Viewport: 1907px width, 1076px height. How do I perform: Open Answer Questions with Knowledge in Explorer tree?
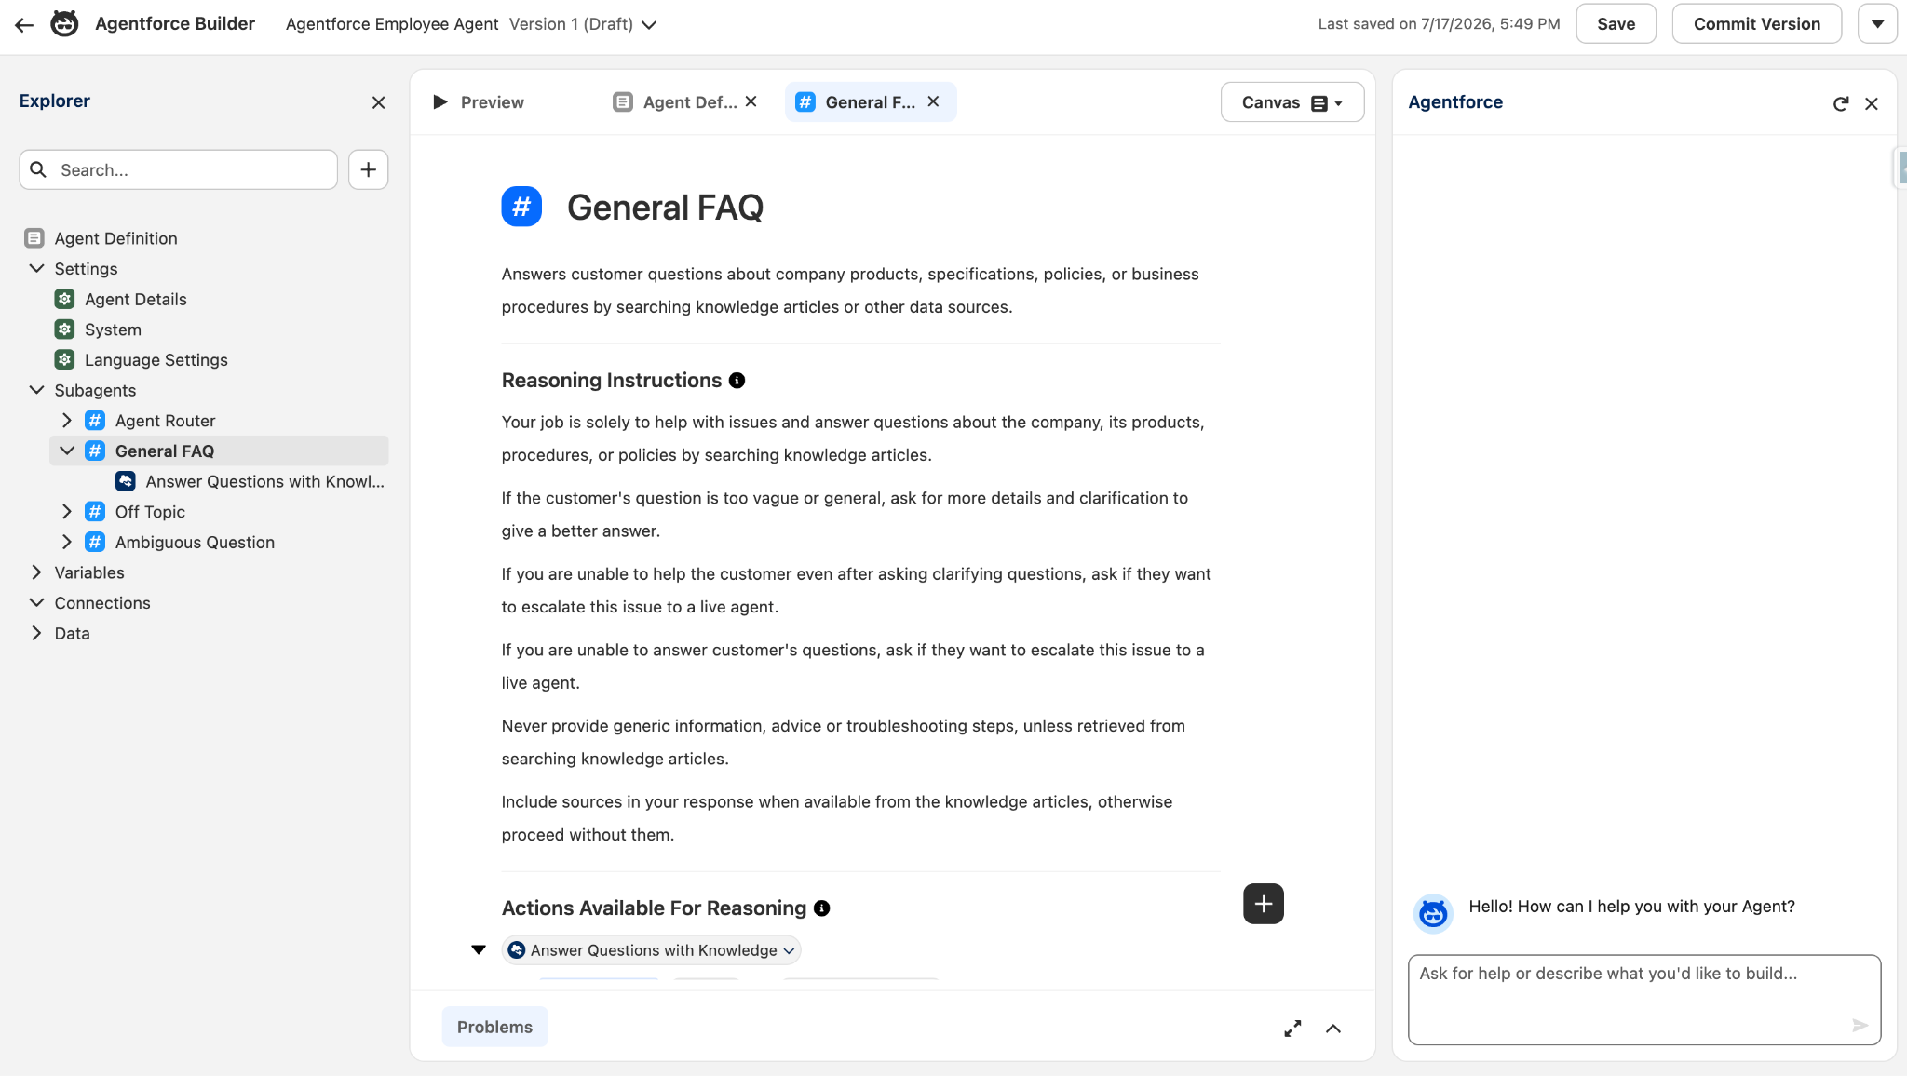pyautogui.click(x=264, y=481)
